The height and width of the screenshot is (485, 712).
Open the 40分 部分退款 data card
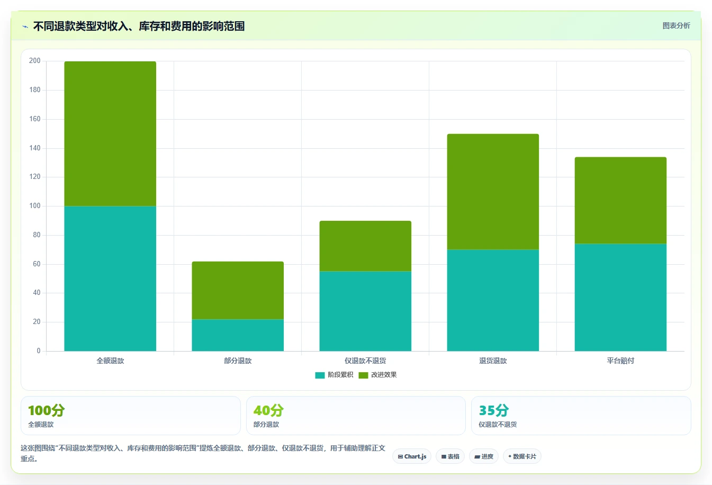click(356, 416)
